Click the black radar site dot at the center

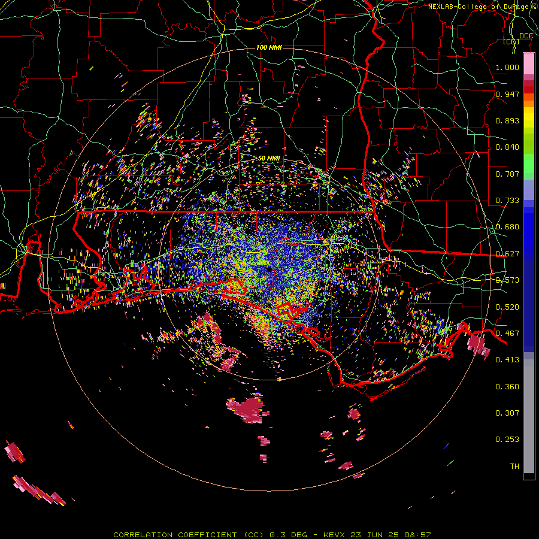click(269, 269)
